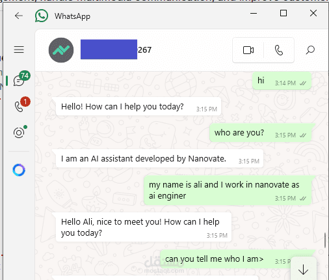Open search in the chat header
The height and width of the screenshot is (280, 329).
coord(310,50)
